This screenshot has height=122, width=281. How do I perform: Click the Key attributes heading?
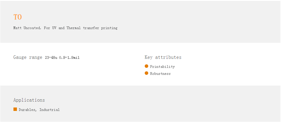(163, 57)
